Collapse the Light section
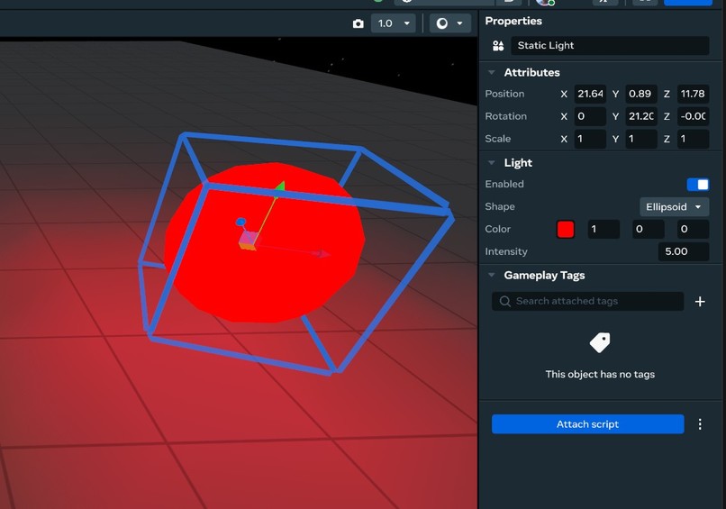Image resolution: width=726 pixels, height=509 pixels. [492, 163]
